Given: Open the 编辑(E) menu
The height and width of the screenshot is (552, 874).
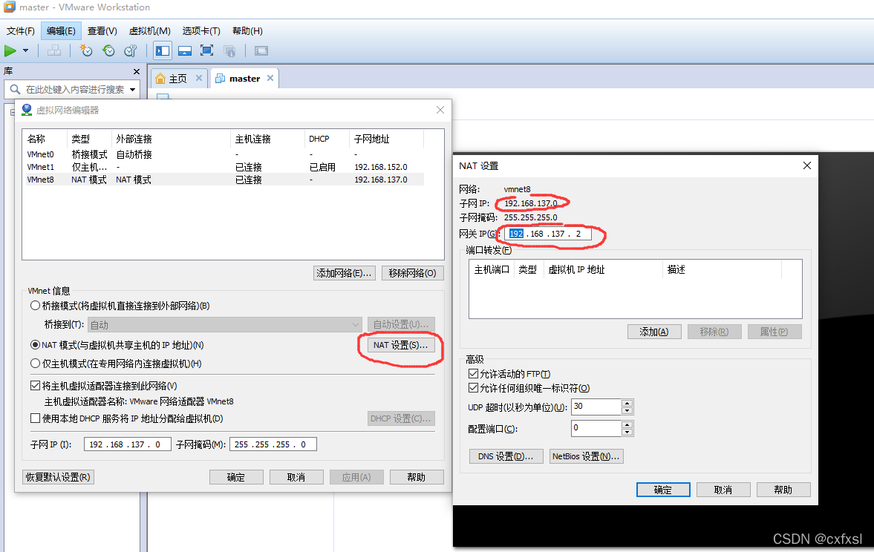Looking at the screenshot, I should 62,30.
